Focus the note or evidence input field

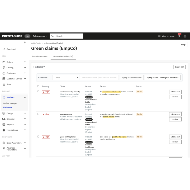(x=99, y=78)
